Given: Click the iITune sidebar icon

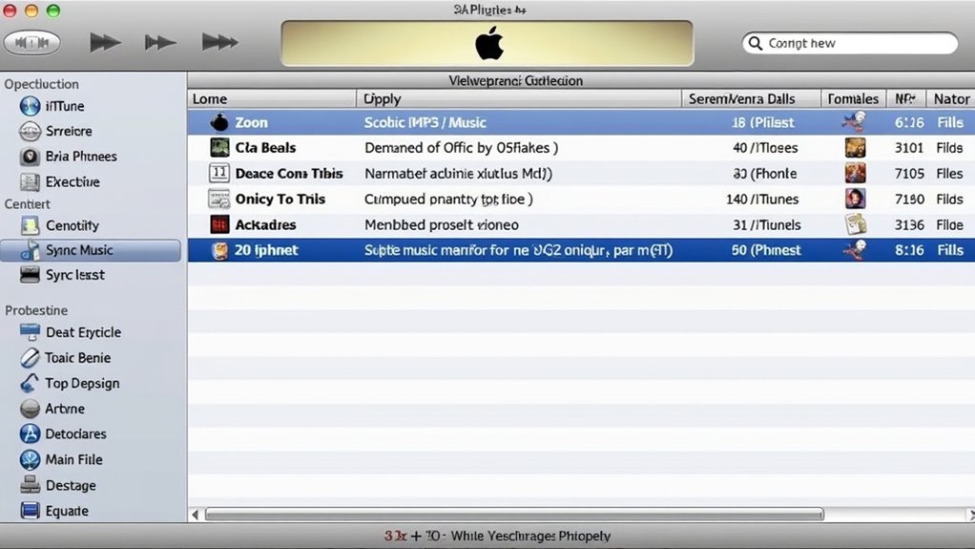Looking at the screenshot, I should (x=30, y=106).
